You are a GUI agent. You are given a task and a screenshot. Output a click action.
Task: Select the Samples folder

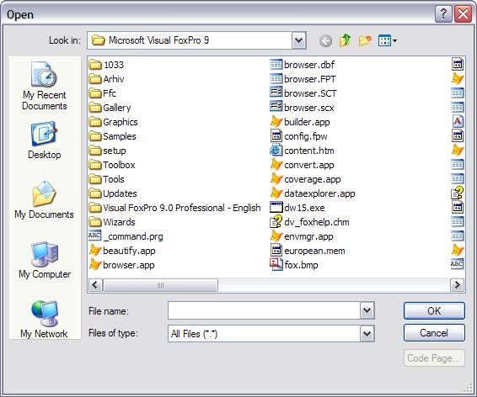113,136
